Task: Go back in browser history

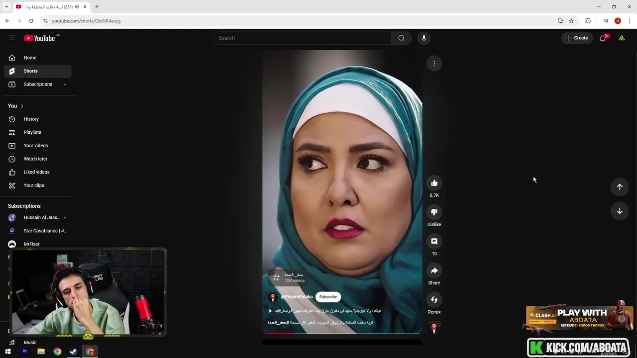Action: coord(7,21)
